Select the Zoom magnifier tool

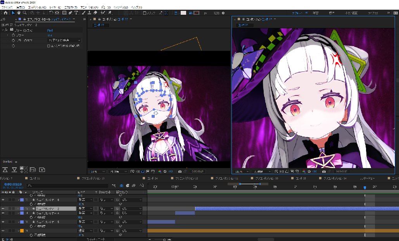tap(25, 13)
